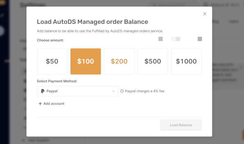Open the Paypal payment method dropdown

point(77,91)
